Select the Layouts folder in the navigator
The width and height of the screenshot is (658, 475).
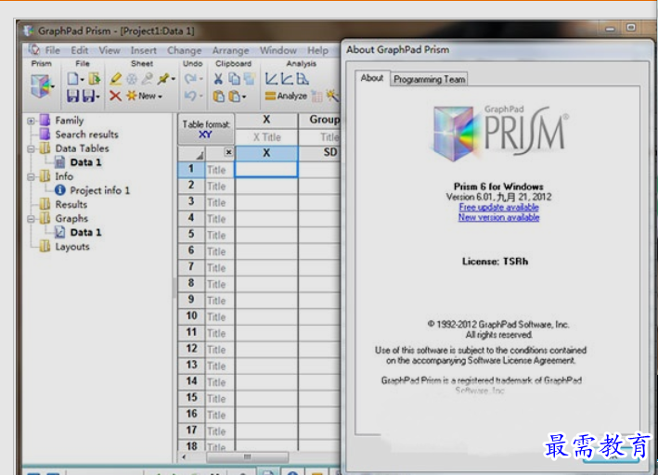click(x=72, y=247)
